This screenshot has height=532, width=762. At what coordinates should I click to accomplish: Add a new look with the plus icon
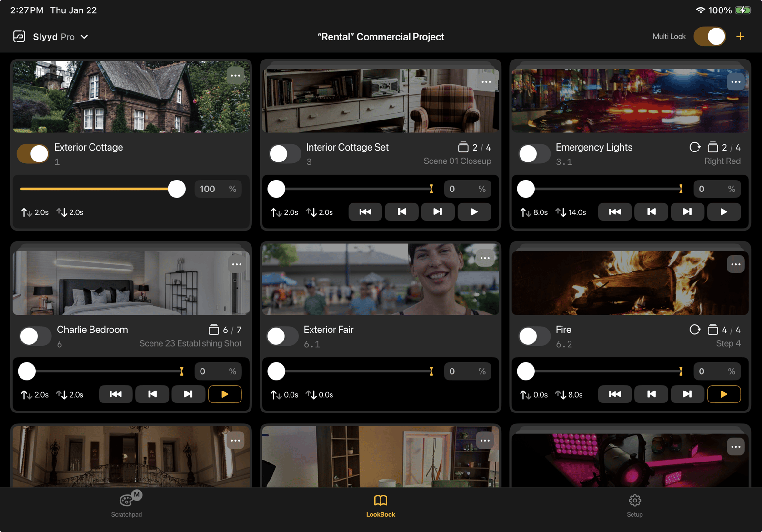coord(740,37)
